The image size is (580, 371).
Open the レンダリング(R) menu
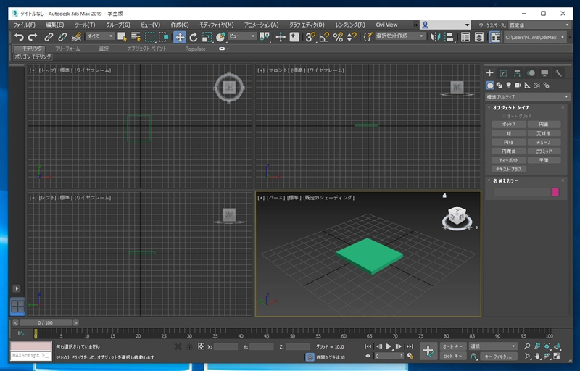tap(350, 25)
